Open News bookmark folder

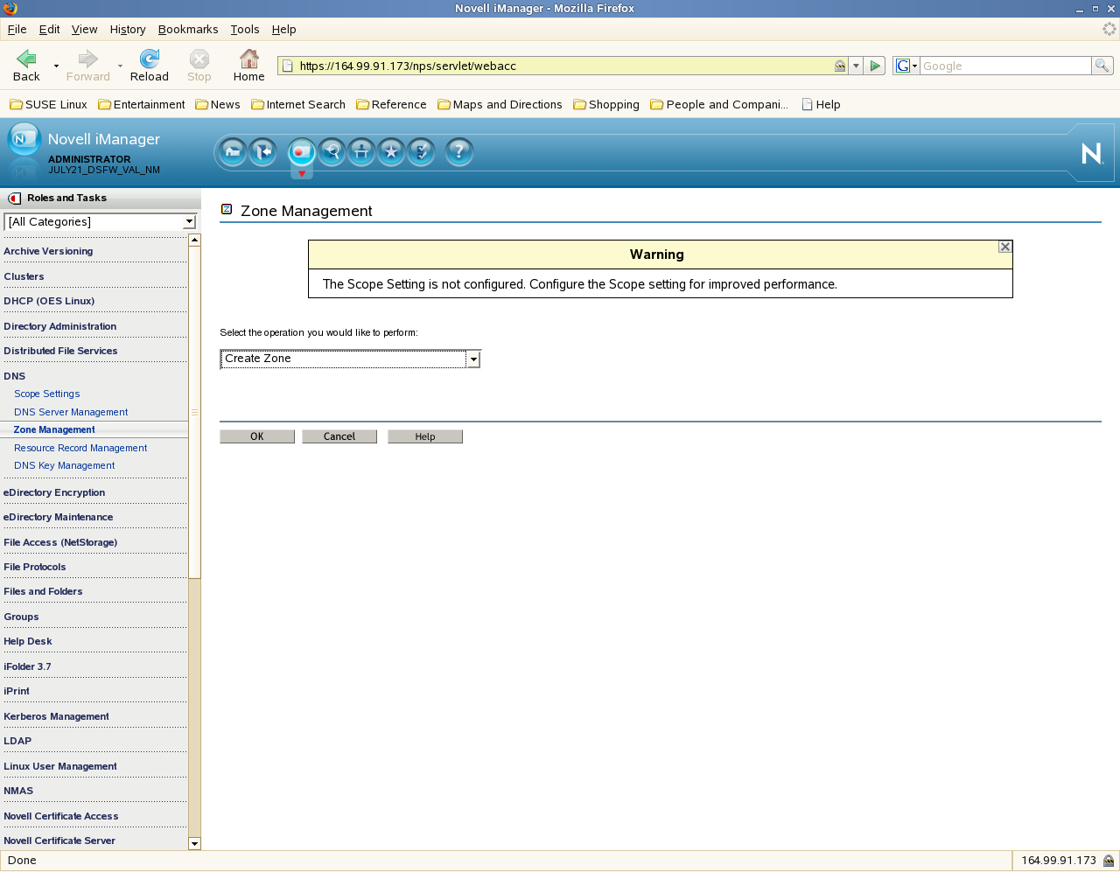point(218,104)
